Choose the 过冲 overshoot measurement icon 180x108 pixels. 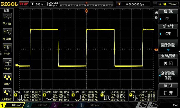(x=7, y=49)
